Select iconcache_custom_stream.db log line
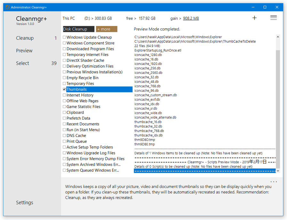 coord(155,95)
